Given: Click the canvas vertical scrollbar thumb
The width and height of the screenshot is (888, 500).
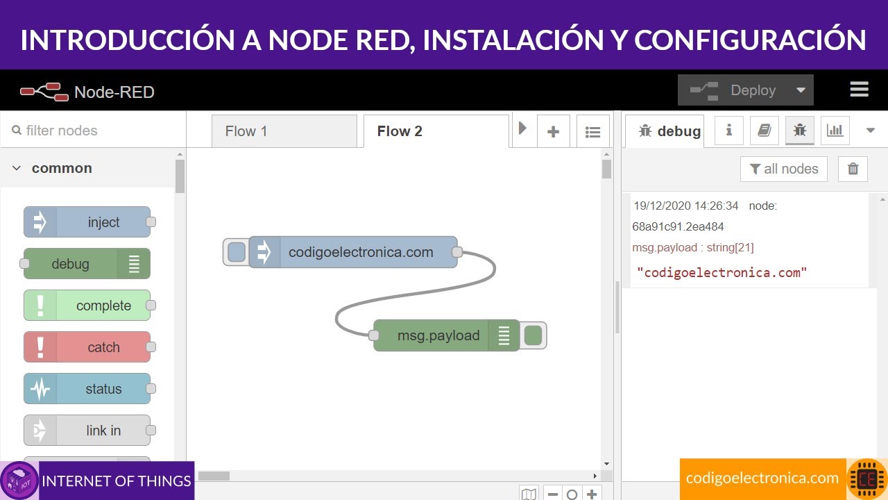Looking at the screenshot, I should 606,169.
